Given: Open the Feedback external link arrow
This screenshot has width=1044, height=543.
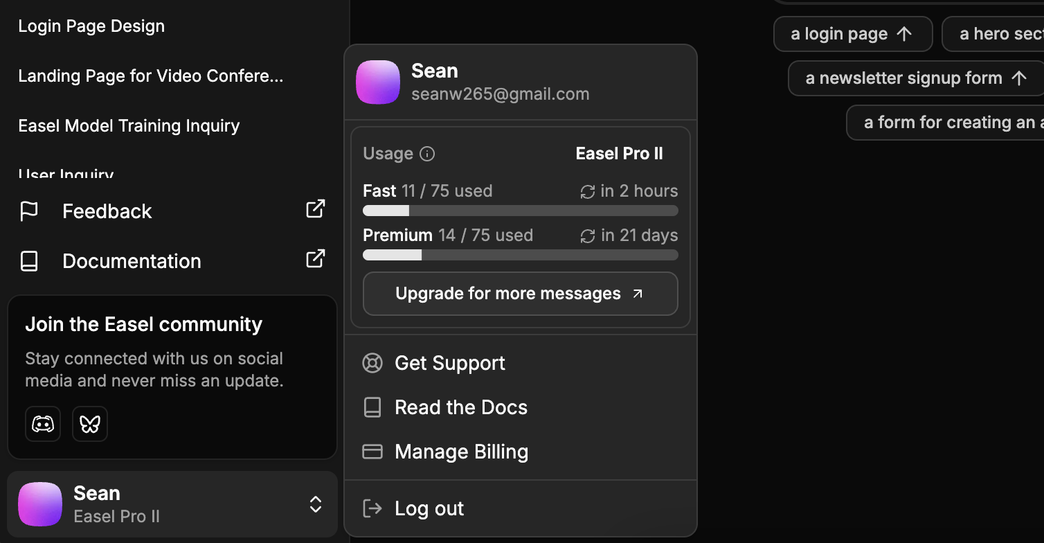Looking at the screenshot, I should coord(315,208).
